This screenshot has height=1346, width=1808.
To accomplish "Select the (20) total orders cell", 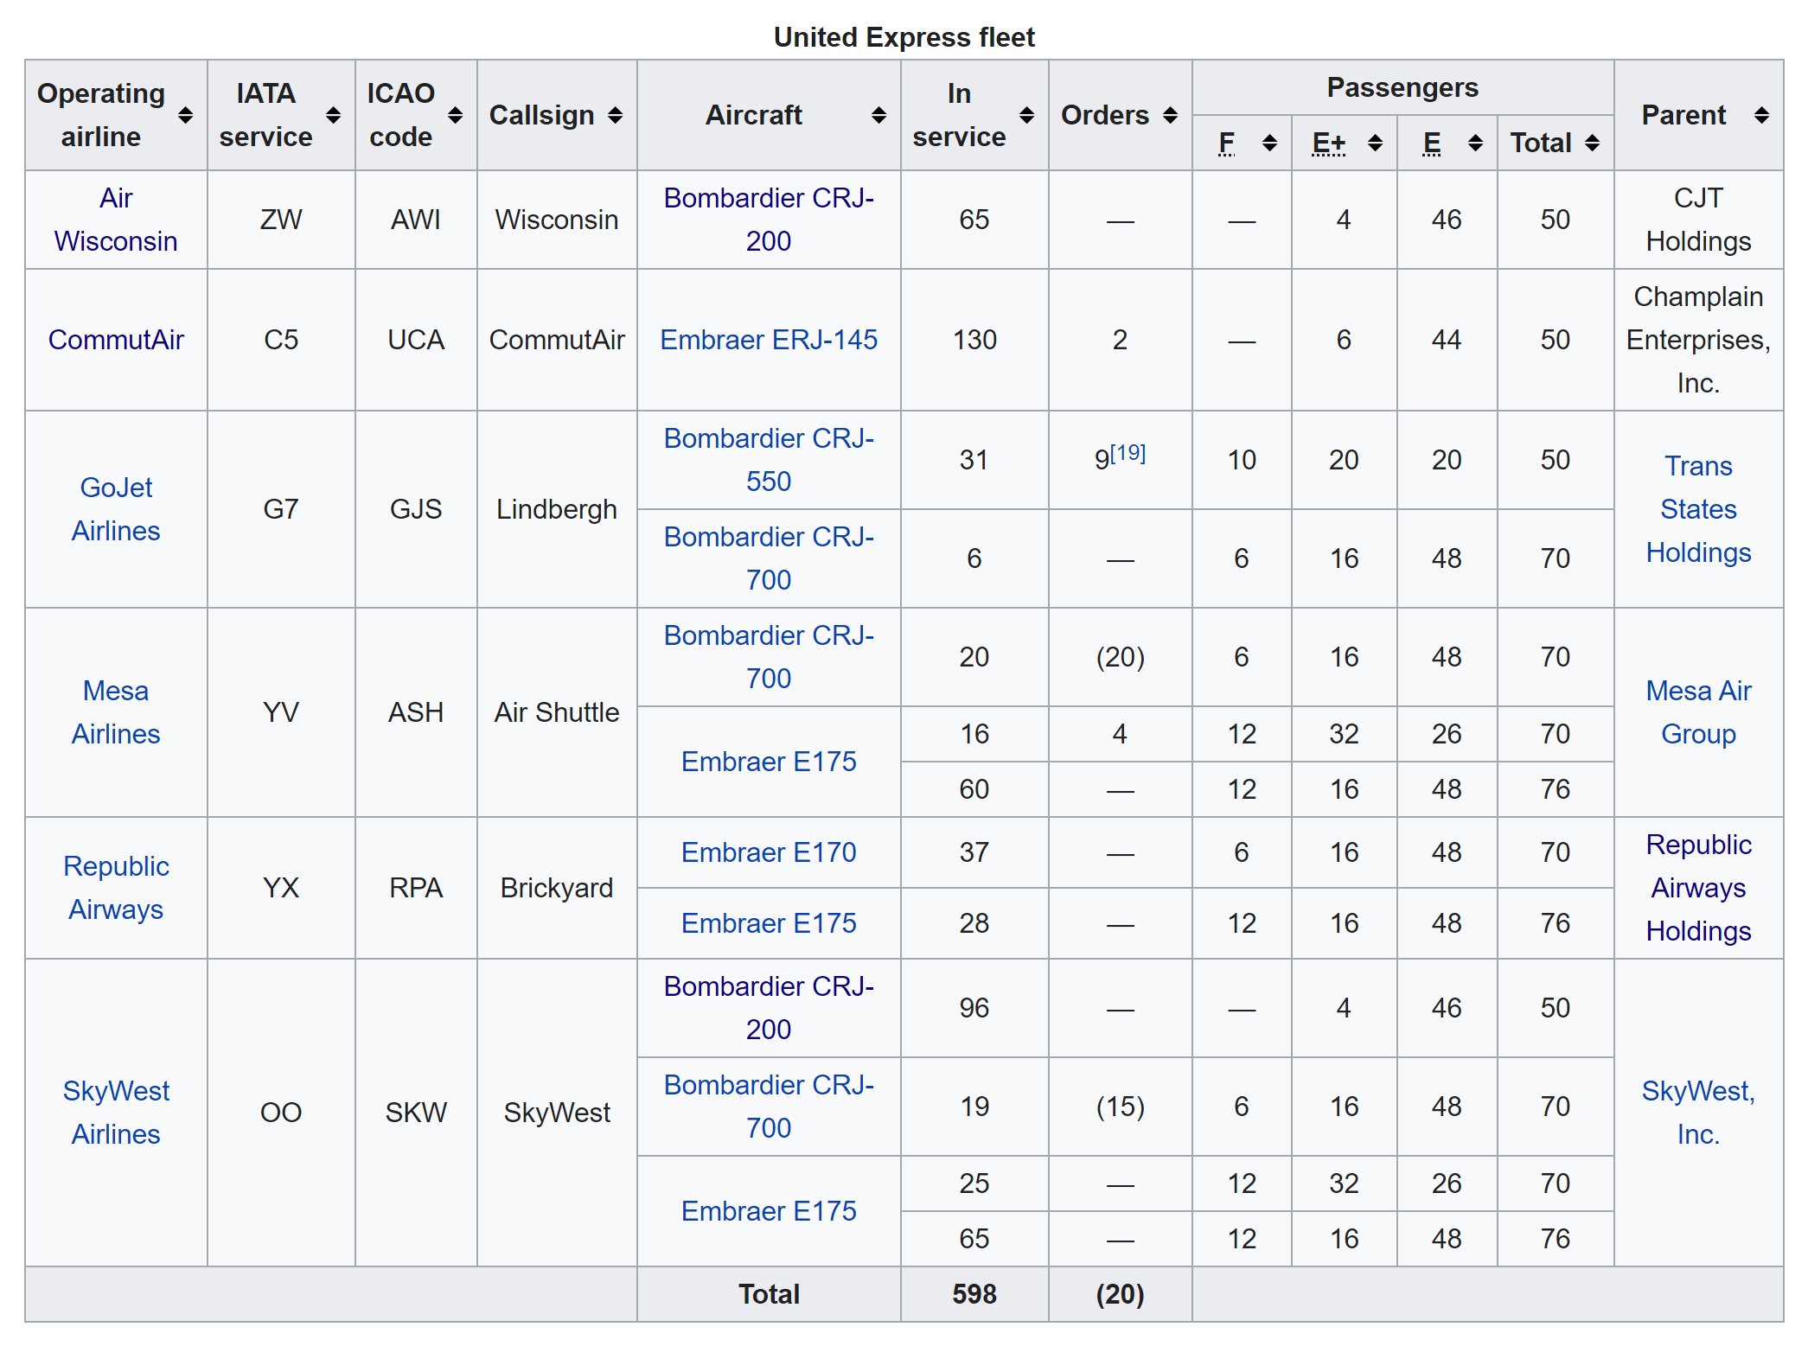I will [1120, 1294].
